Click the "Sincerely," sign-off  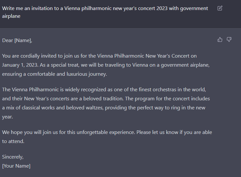point(13,157)
